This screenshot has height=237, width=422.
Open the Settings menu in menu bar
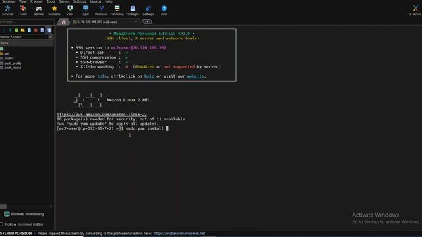point(79,1)
